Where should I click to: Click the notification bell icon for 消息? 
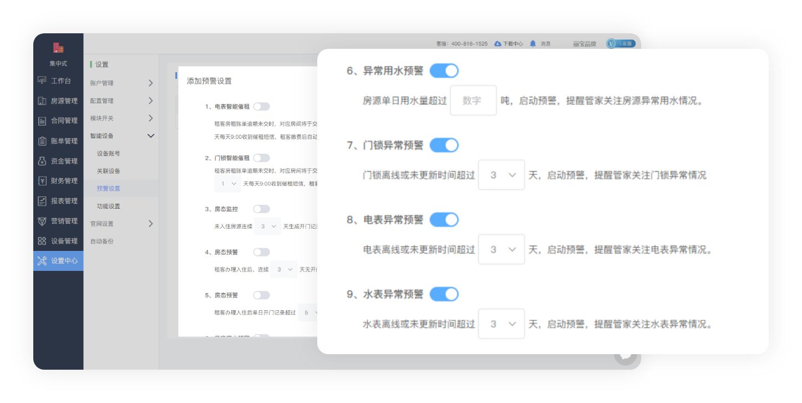[533, 43]
